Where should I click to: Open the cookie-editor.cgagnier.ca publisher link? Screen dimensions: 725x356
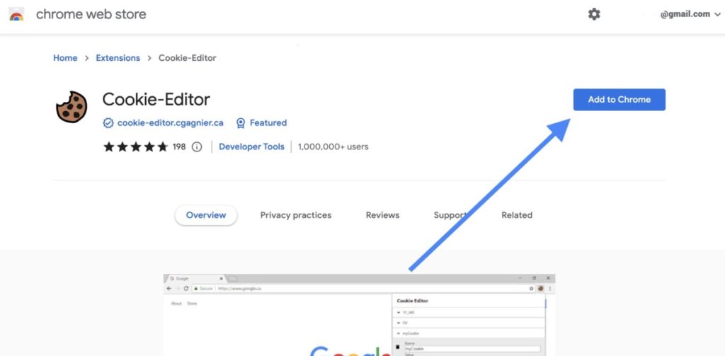170,122
